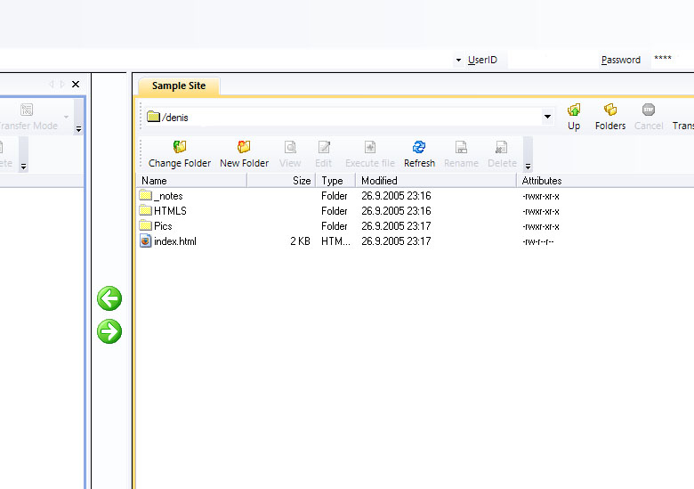Viewport: 694px width, 489px height.
Task: Expand the file toolbar overflow chevron
Action: 528,166
